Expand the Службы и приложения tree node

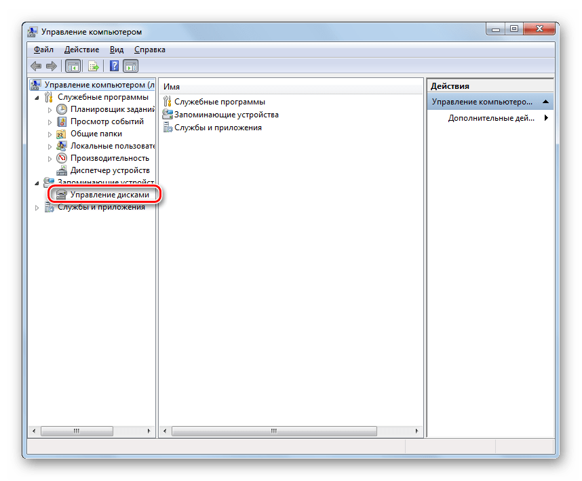tap(37, 208)
